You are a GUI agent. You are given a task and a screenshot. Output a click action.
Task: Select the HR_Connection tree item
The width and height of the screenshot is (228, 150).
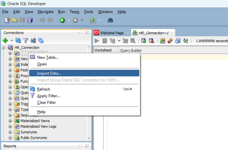point(27,48)
